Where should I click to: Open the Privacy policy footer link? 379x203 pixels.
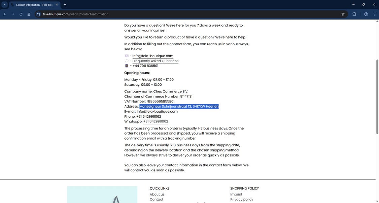tap(242, 199)
